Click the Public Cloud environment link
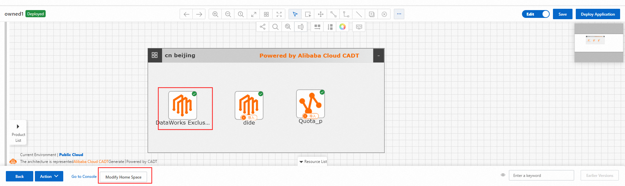The height and width of the screenshot is (186, 625). pos(71,155)
